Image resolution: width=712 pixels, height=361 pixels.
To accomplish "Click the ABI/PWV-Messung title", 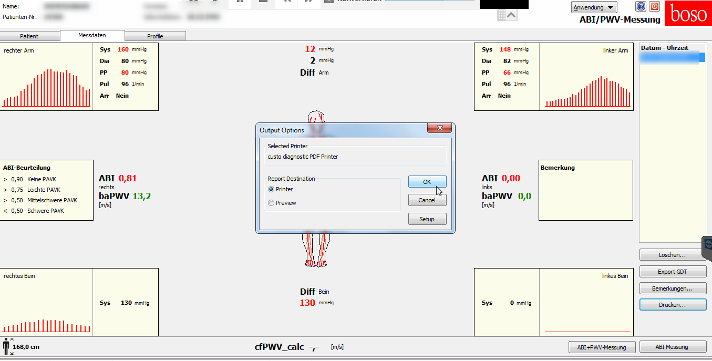I will [620, 20].
